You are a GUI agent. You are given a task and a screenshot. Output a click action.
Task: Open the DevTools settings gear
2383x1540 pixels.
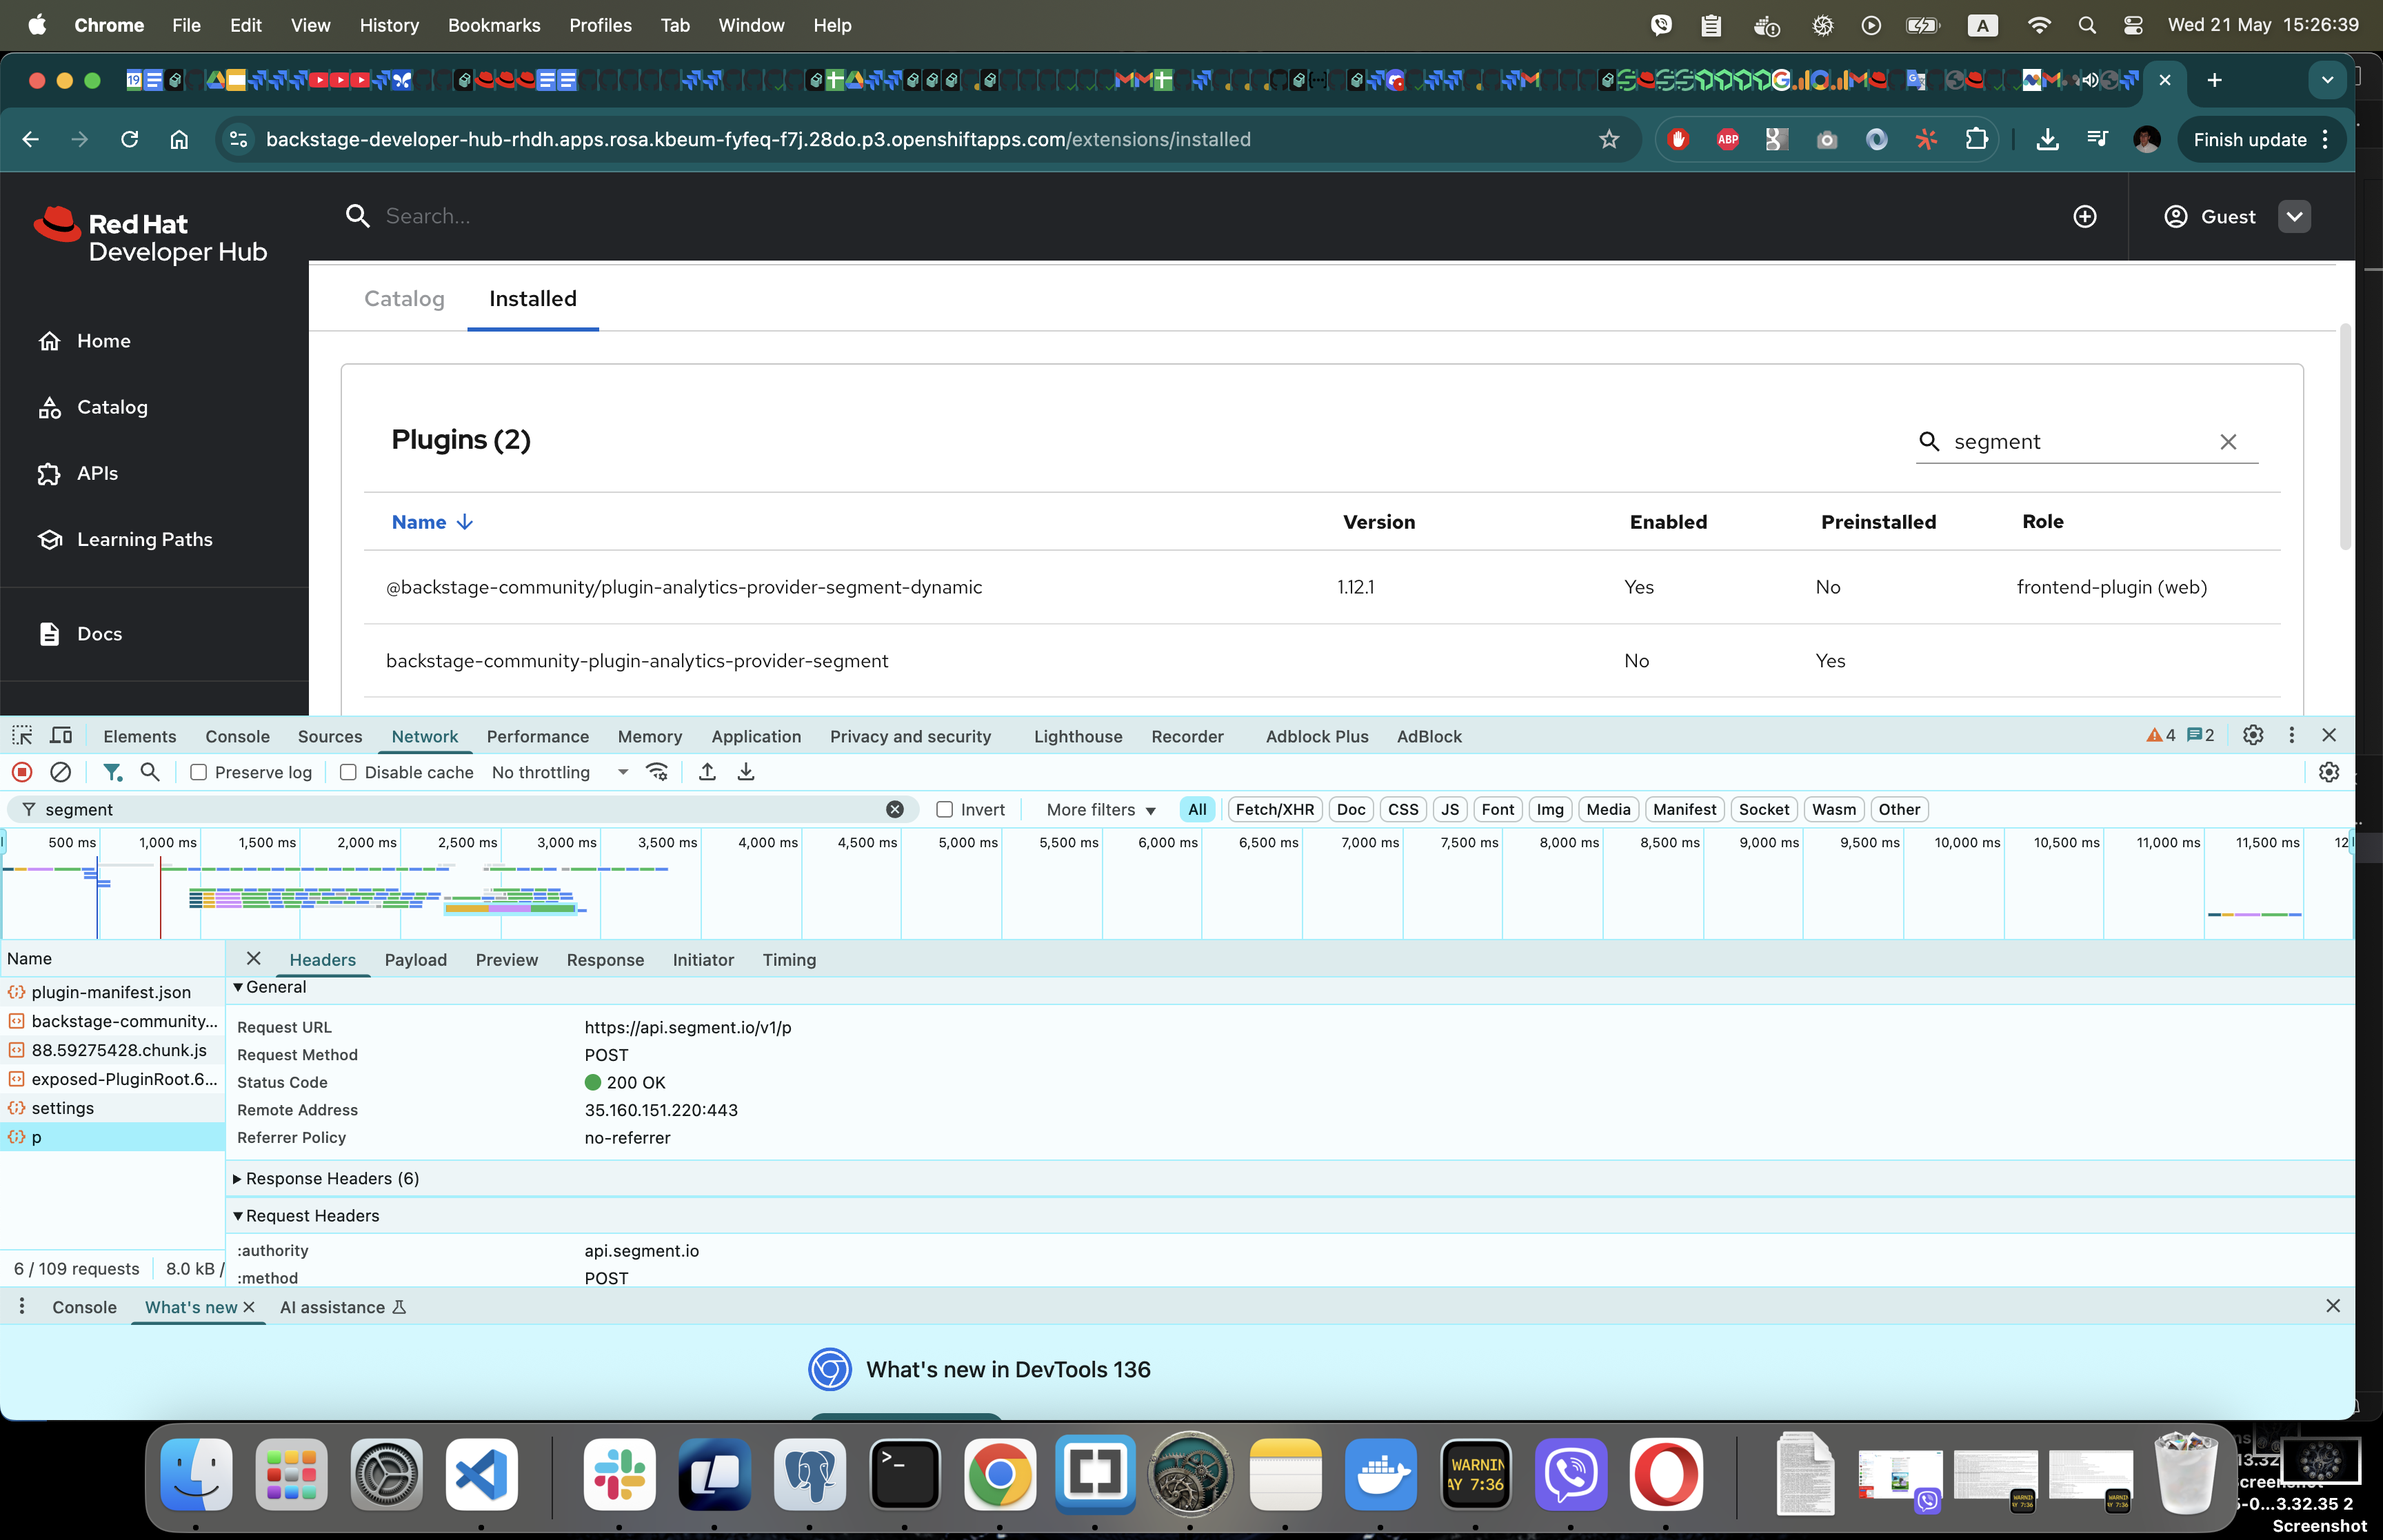2252,735
